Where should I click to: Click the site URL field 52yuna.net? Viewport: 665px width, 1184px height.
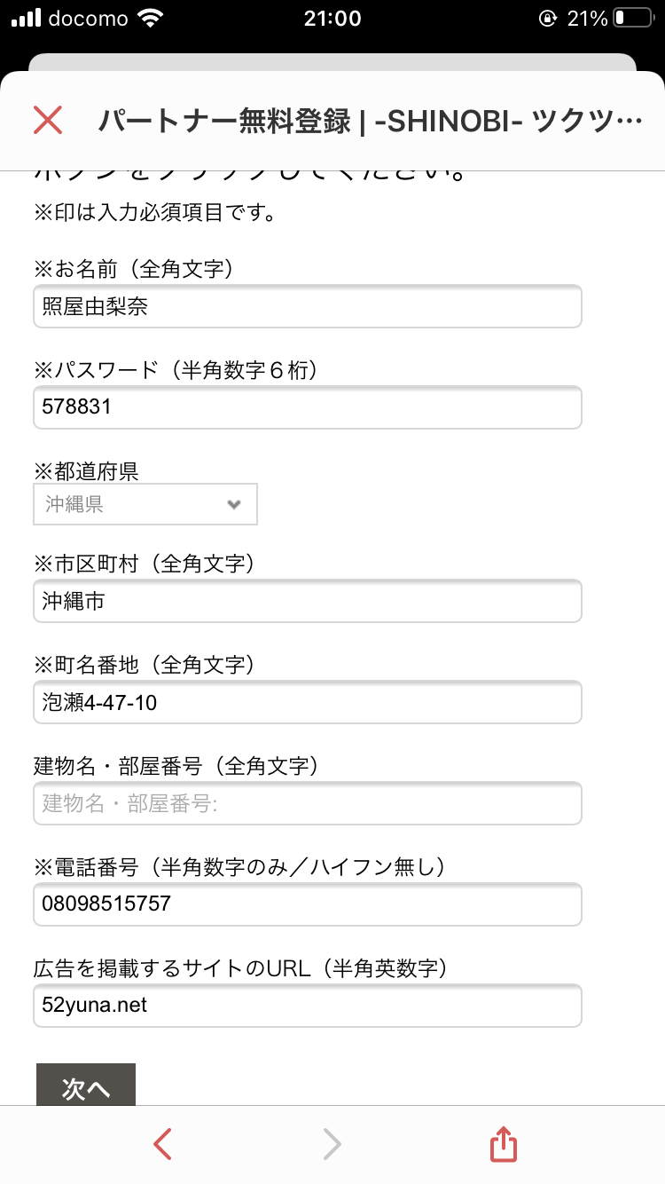click(308, 1006)
